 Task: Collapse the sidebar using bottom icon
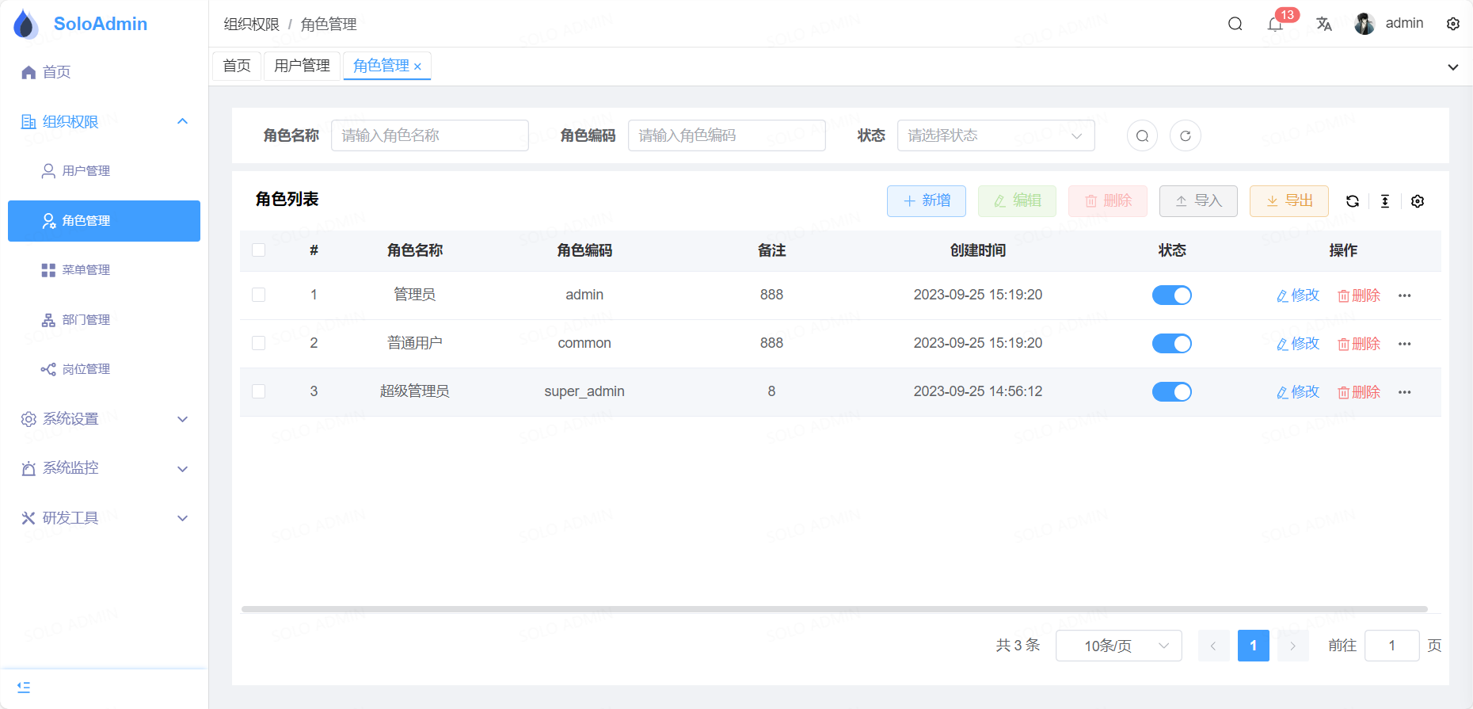tap(24, 687)
